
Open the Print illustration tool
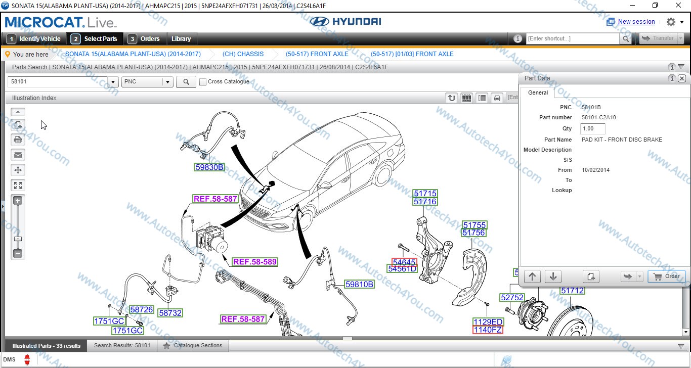(18, 140)
